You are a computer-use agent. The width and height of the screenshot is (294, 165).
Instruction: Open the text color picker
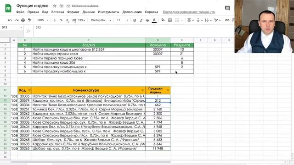point(154,20)
